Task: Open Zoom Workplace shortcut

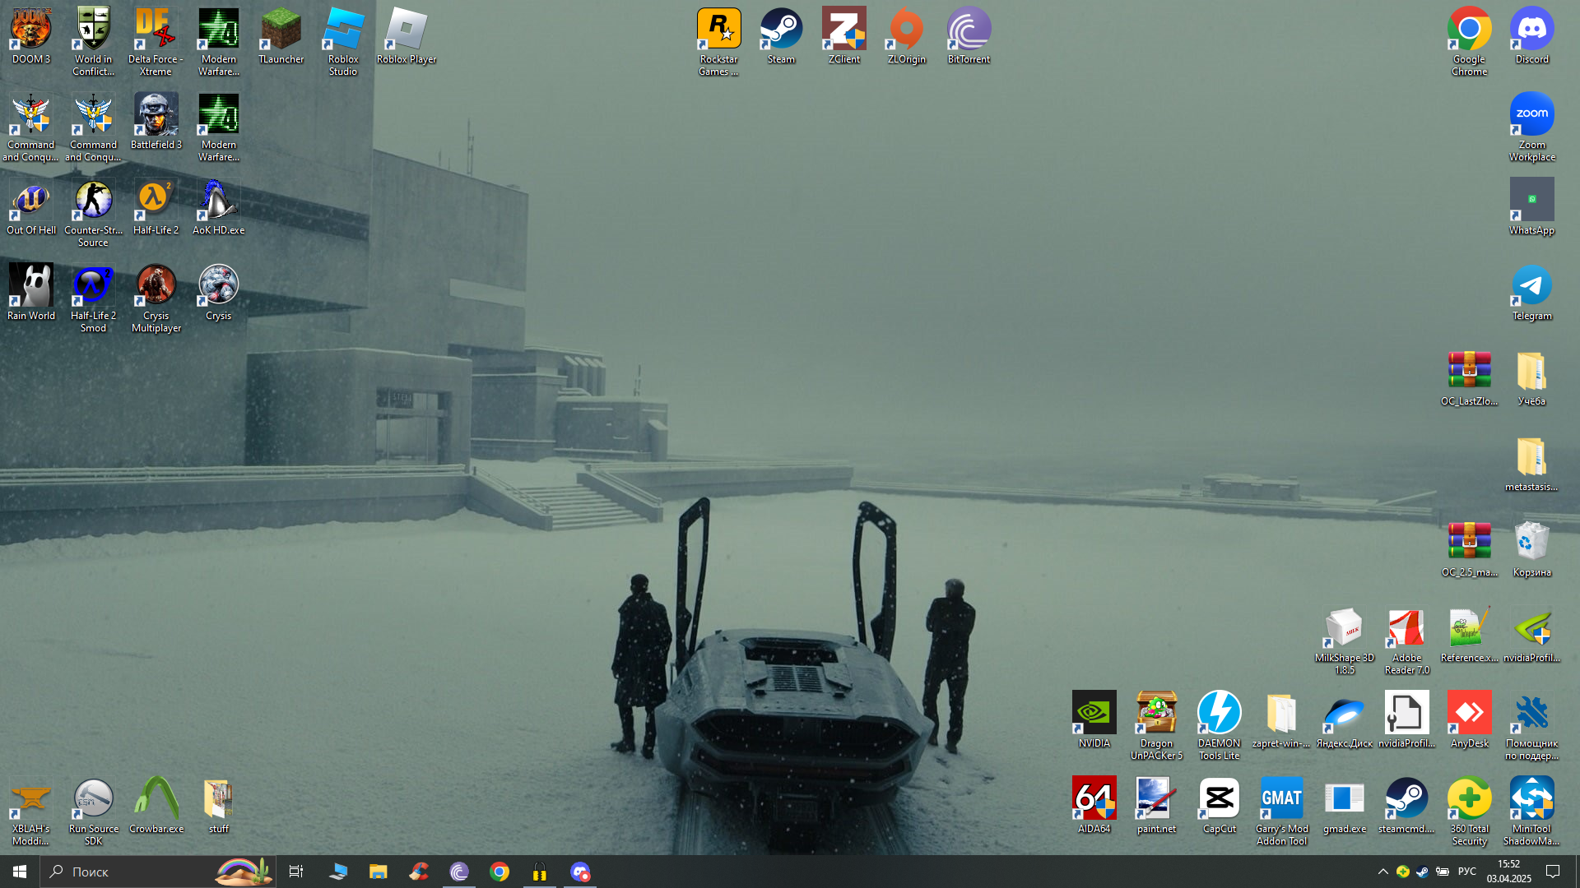Action: (x=1531, y=128)
